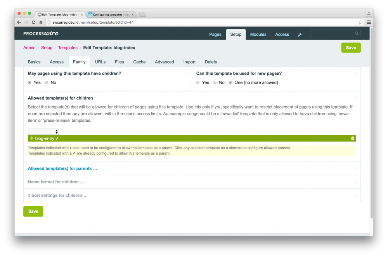The image size is (388, 257).
Task: Click the green Save button
Action: coord(351,47)
